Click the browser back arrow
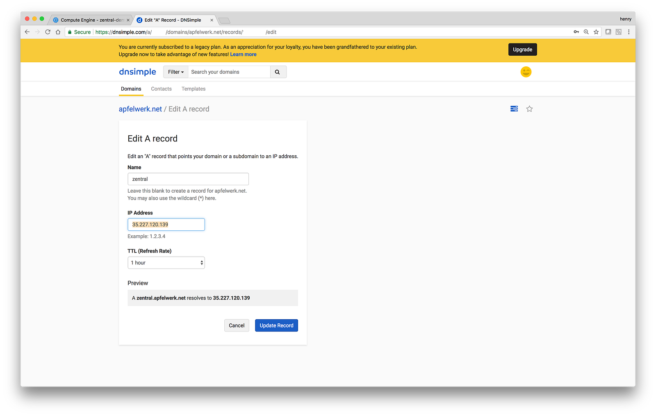The image size is (656, 416). pos(27,32)
